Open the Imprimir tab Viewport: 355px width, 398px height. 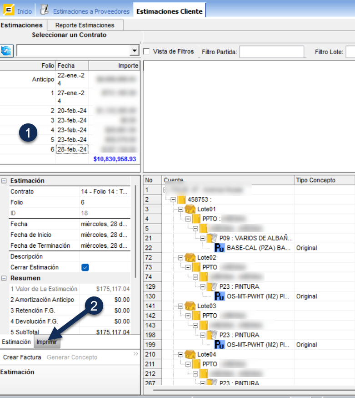(47, 342)
